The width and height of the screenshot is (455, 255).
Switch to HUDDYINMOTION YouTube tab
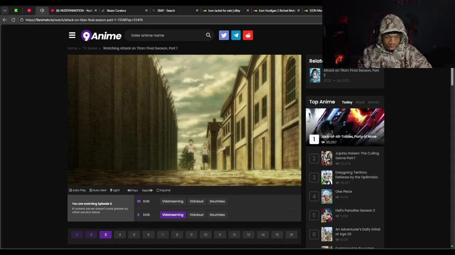point(74,11)
